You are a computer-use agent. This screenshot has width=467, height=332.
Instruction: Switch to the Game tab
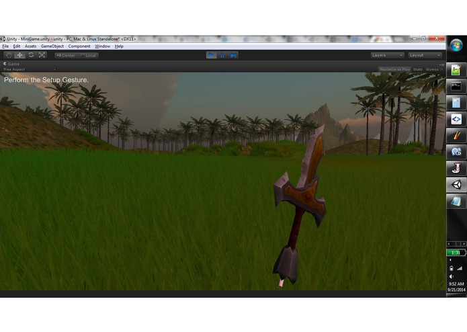pos(11,64)
